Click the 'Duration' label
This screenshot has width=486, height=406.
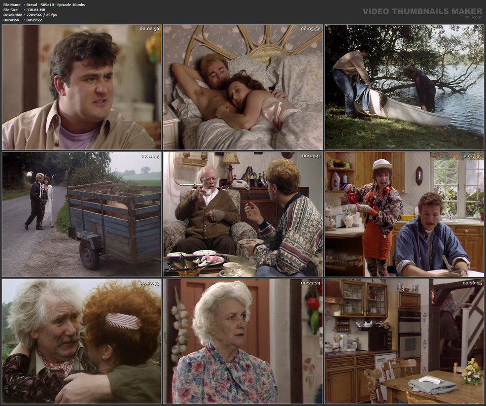click(11, 20)
